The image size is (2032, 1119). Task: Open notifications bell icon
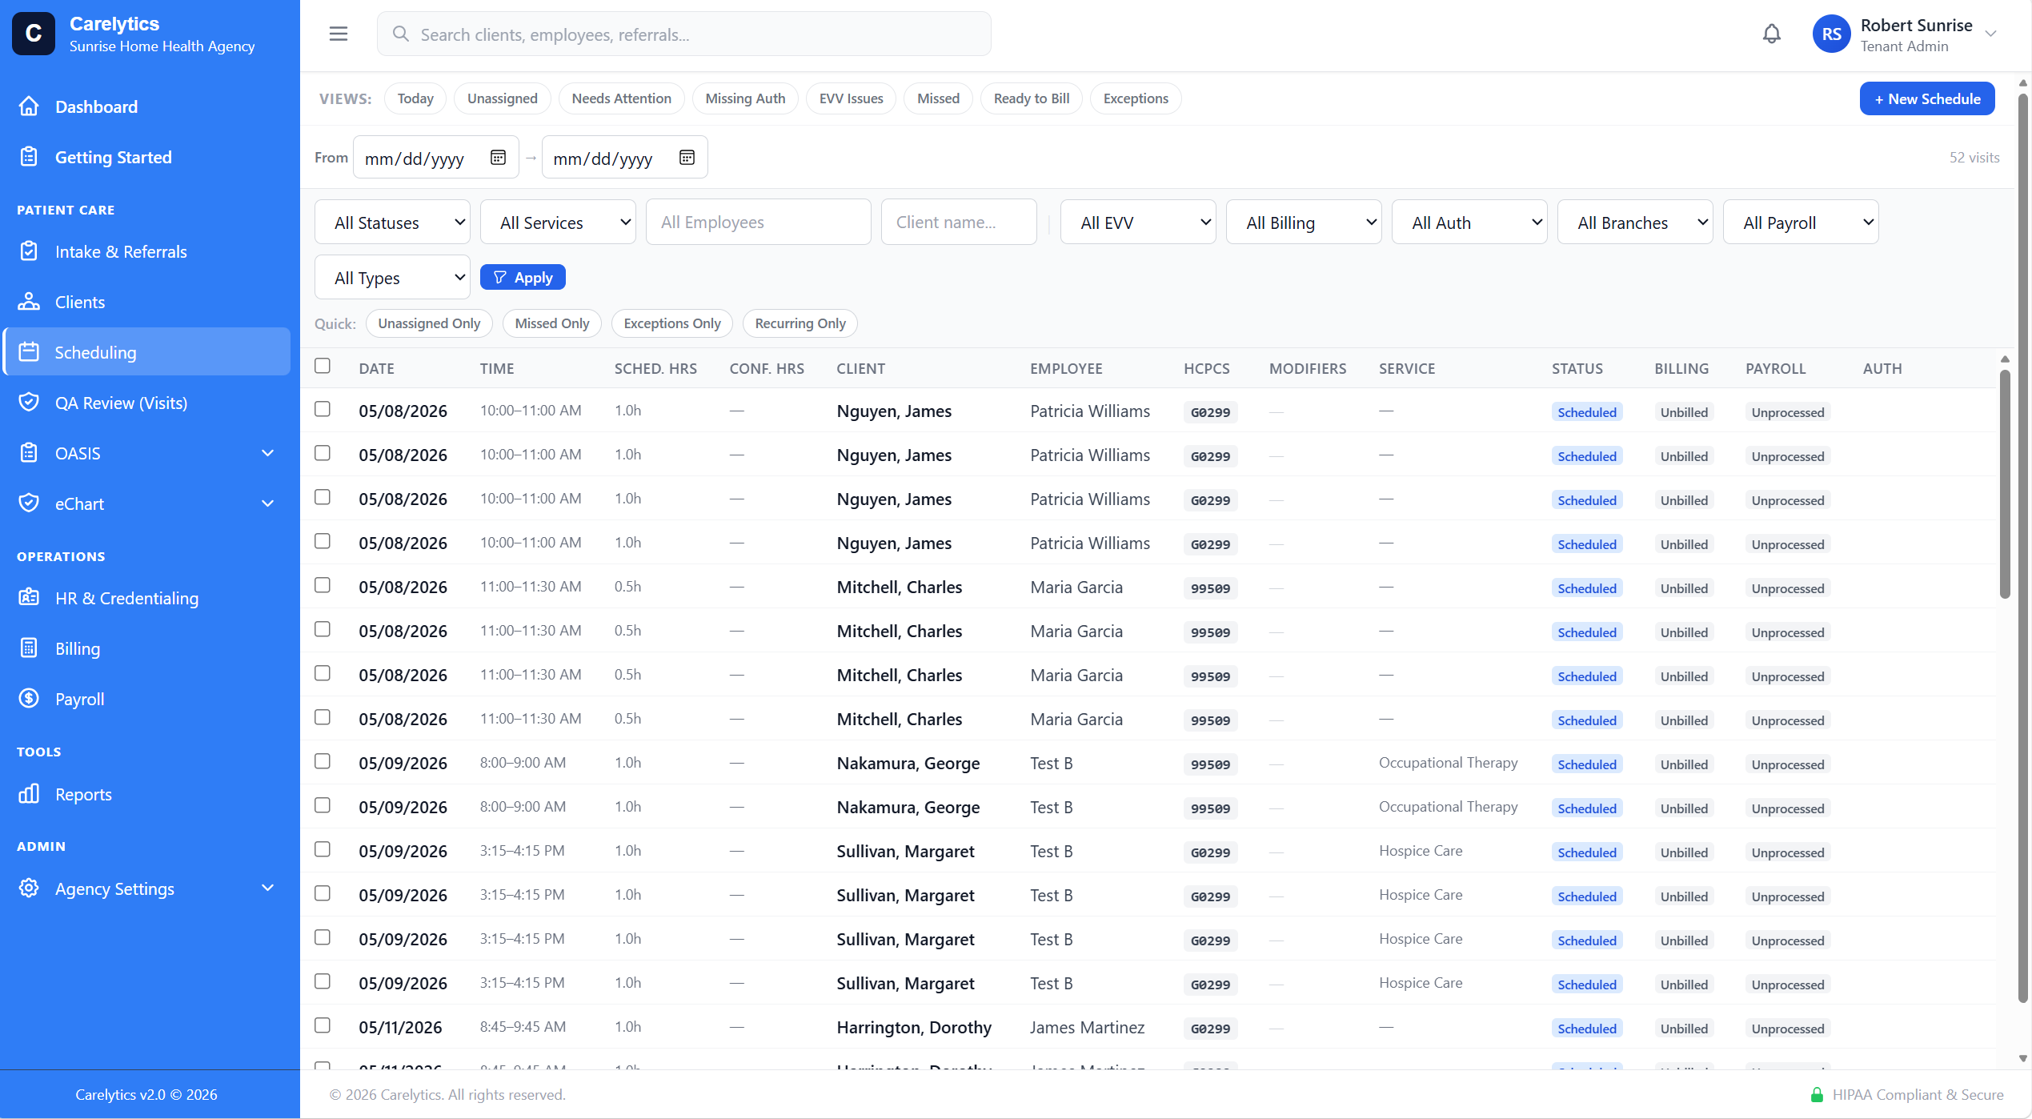[1772, 34]
